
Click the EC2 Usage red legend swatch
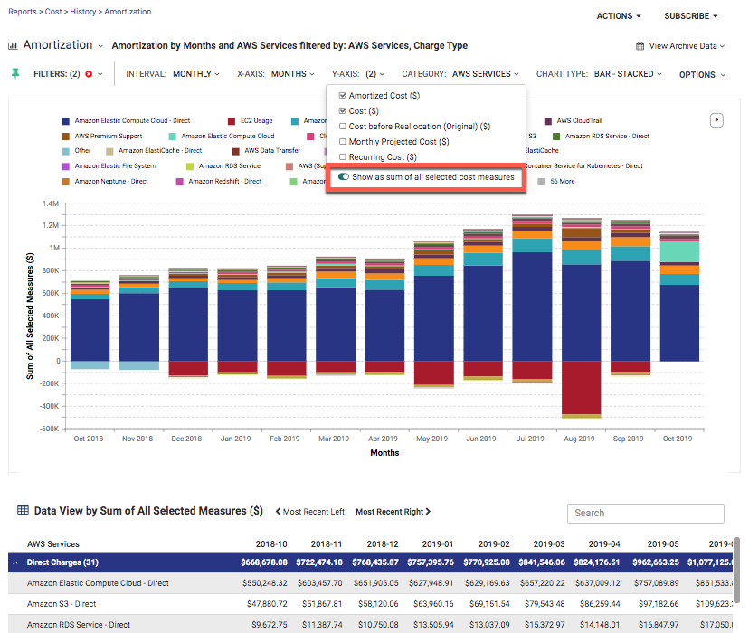[x=232, y=121]
